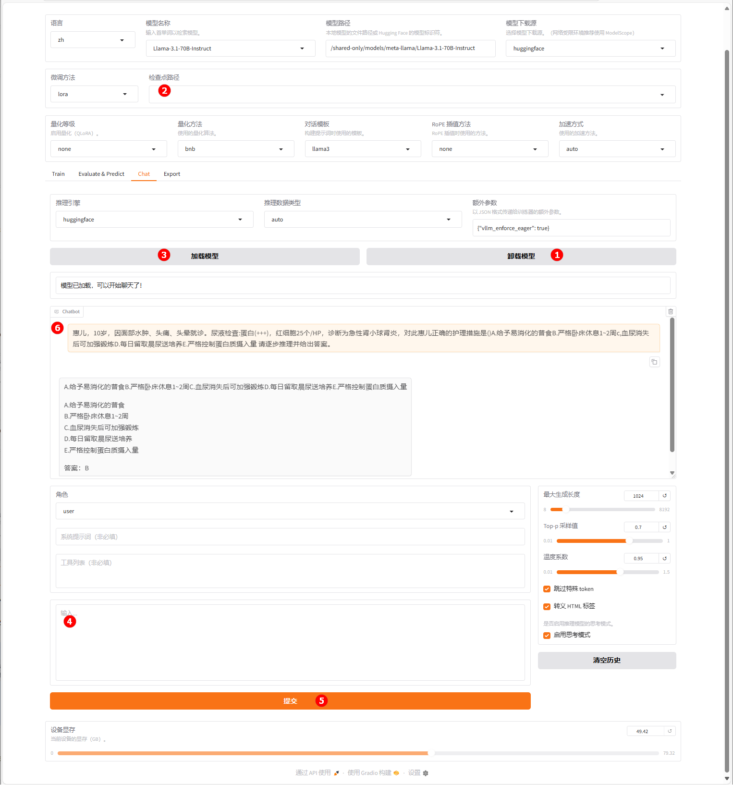Click the 系统提示词 input field
The width and height of the screenshot is (733, 785).
point(290,537)
